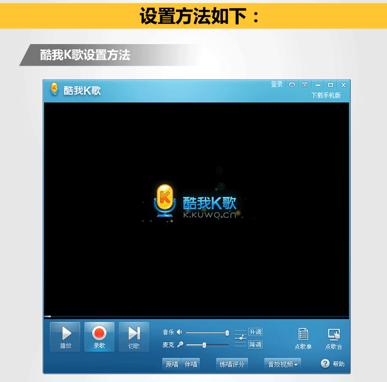This screenshot has width=387, height=382.
Task: Lower pitch with 降调 button
Action: click(255, 344)
